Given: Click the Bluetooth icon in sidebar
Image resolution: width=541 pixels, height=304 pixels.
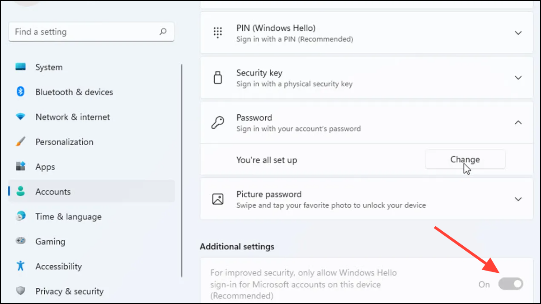Looking at the screenshot, I should [21, 92].
